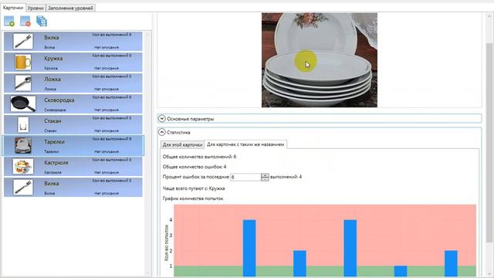The image size is (494, 278).
Task: Click the add new card icon
Action: pyautogui.click(x=9, y=21)
